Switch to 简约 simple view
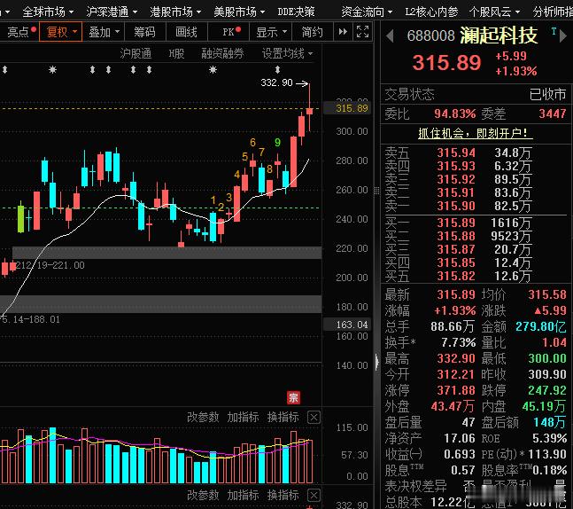573x509 pixels. pos(312,32)
